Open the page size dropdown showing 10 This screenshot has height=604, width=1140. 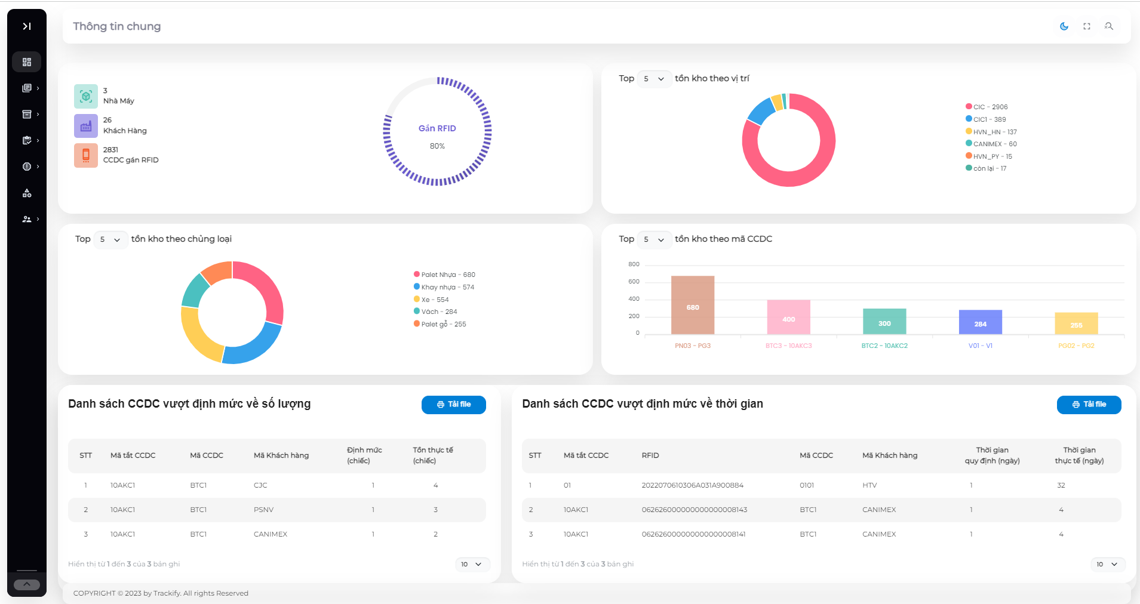point(473,564)
